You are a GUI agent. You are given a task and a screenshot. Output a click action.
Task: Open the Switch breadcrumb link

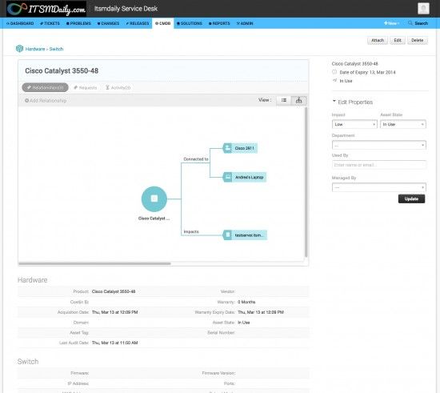click(57, 49)
